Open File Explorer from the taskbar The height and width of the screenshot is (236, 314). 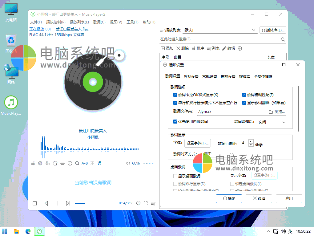pyautogui.click(x=16, y=231)
